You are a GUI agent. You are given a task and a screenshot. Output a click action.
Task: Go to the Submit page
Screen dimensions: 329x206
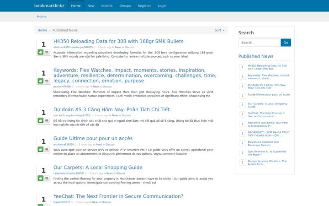107,5
